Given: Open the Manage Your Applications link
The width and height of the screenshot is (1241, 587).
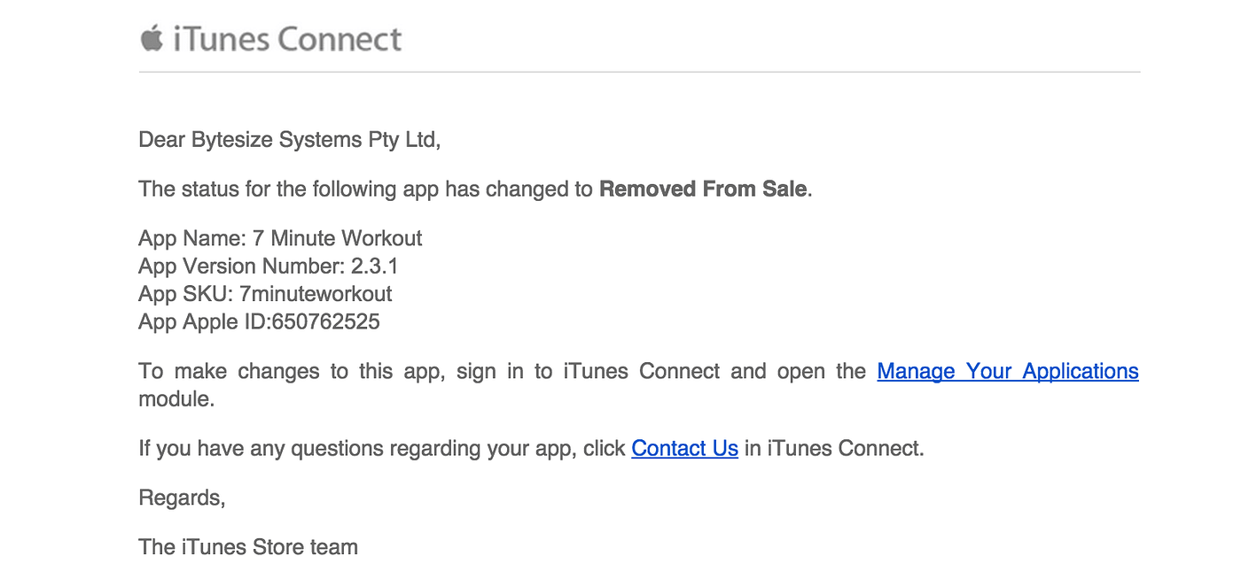Looking at the screenshot, I should pyautogui.click(x=1008, y=371).
